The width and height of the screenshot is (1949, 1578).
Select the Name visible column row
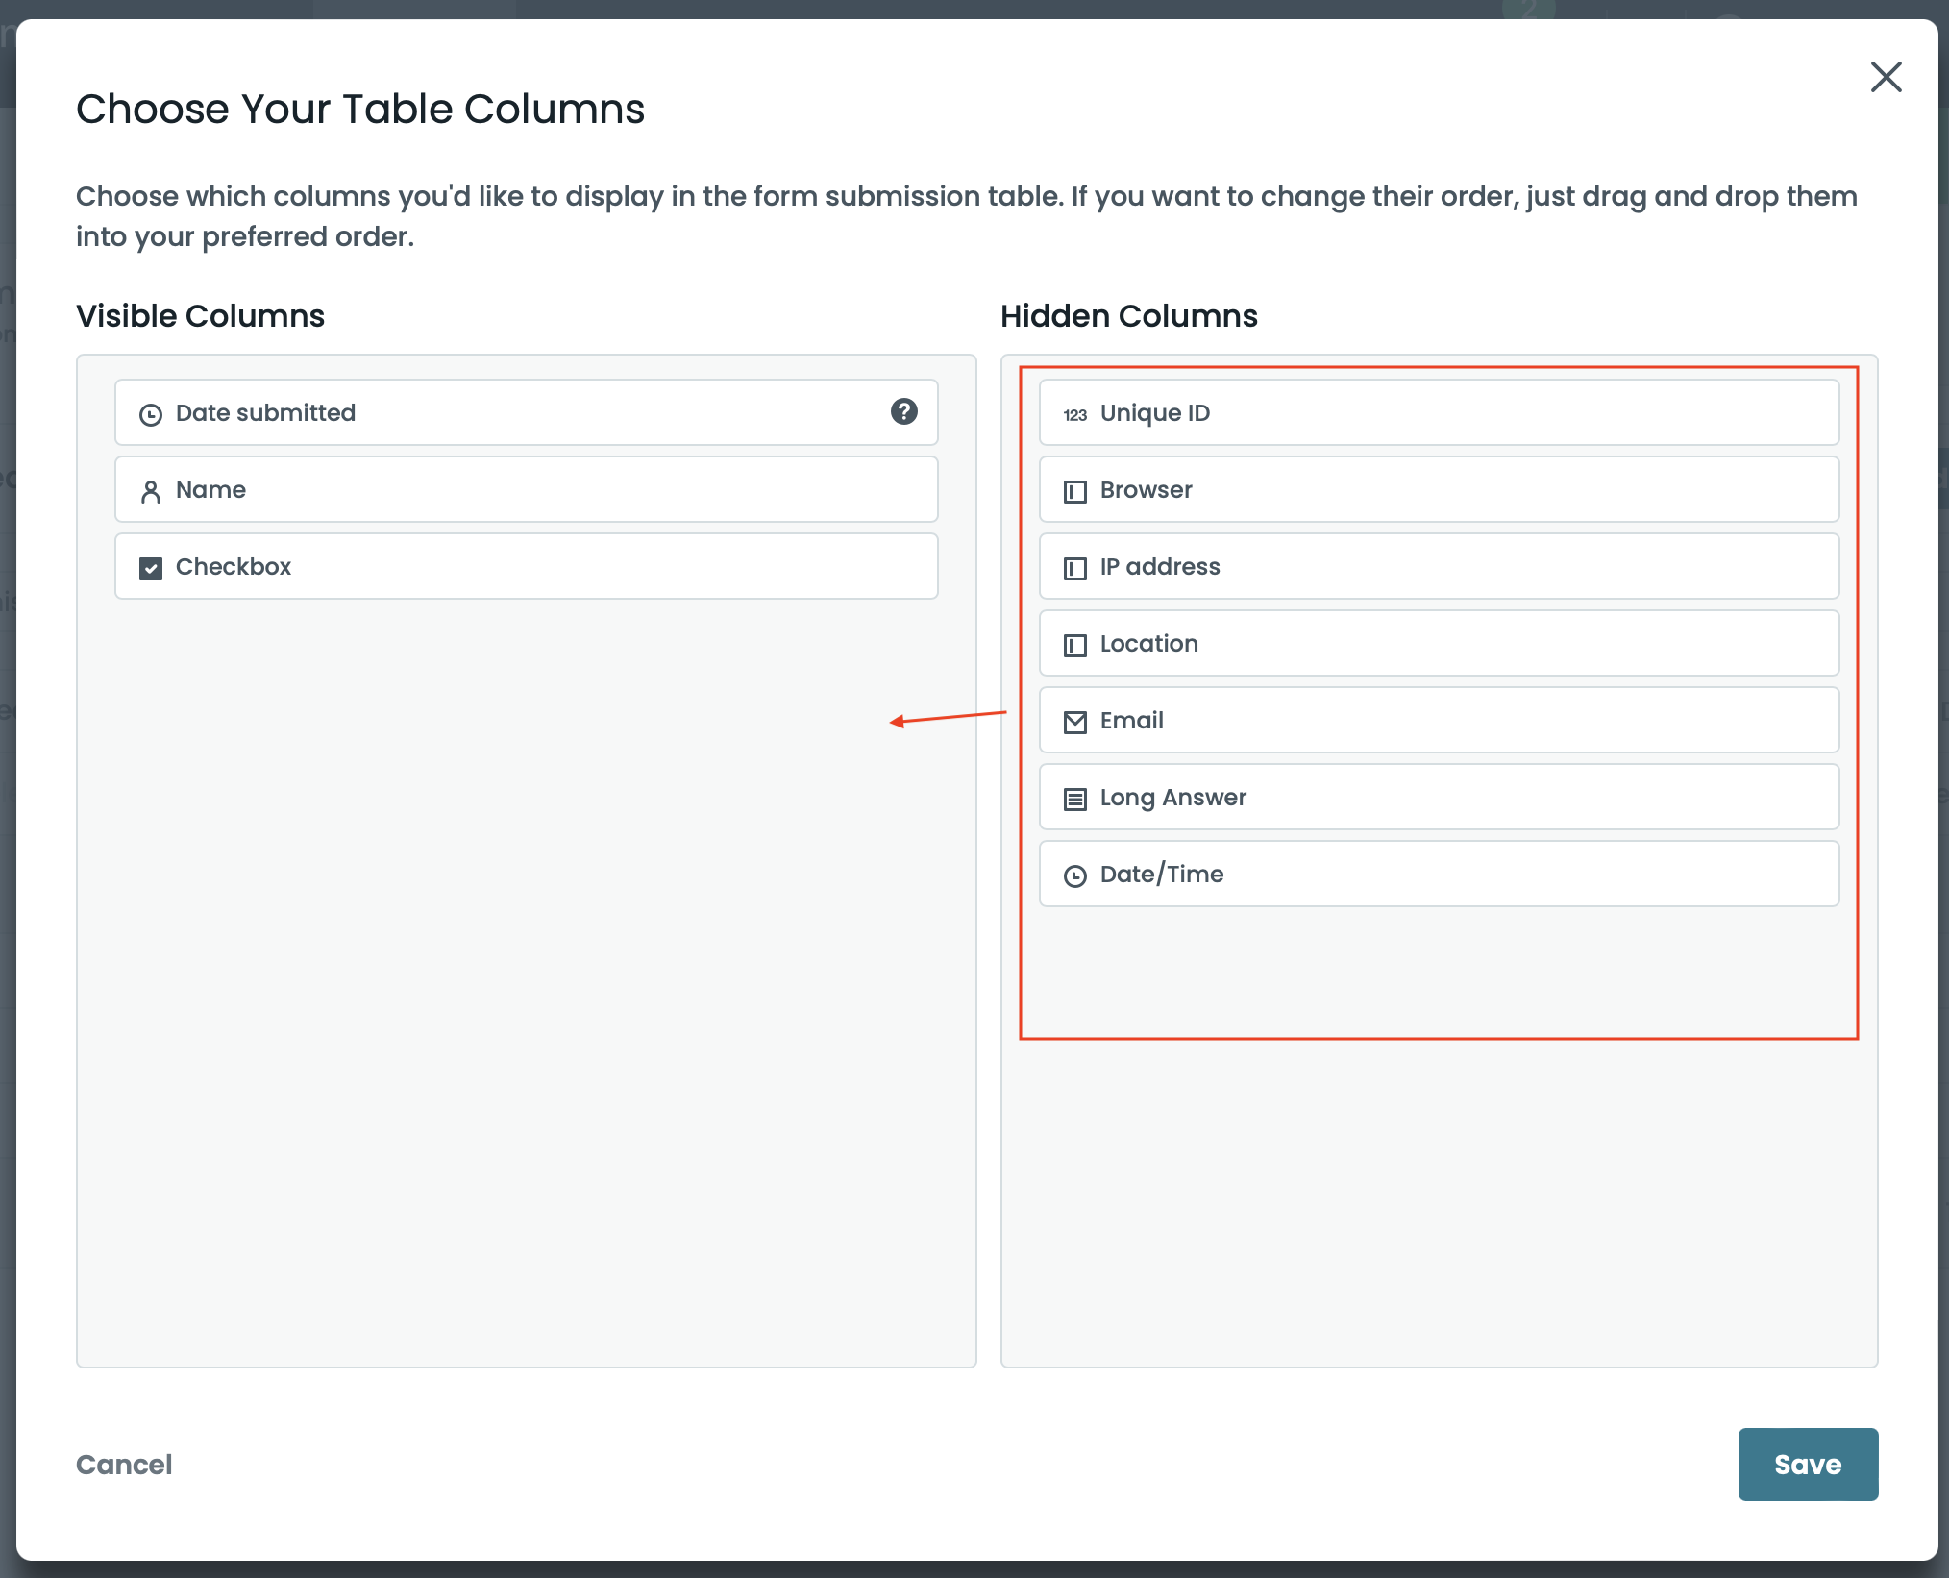click(526, 489)
